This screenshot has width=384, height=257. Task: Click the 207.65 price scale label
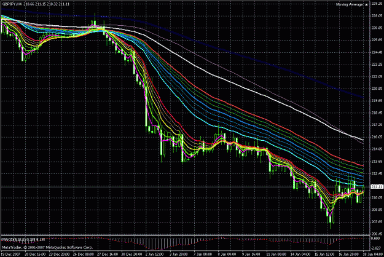[377, 222]
